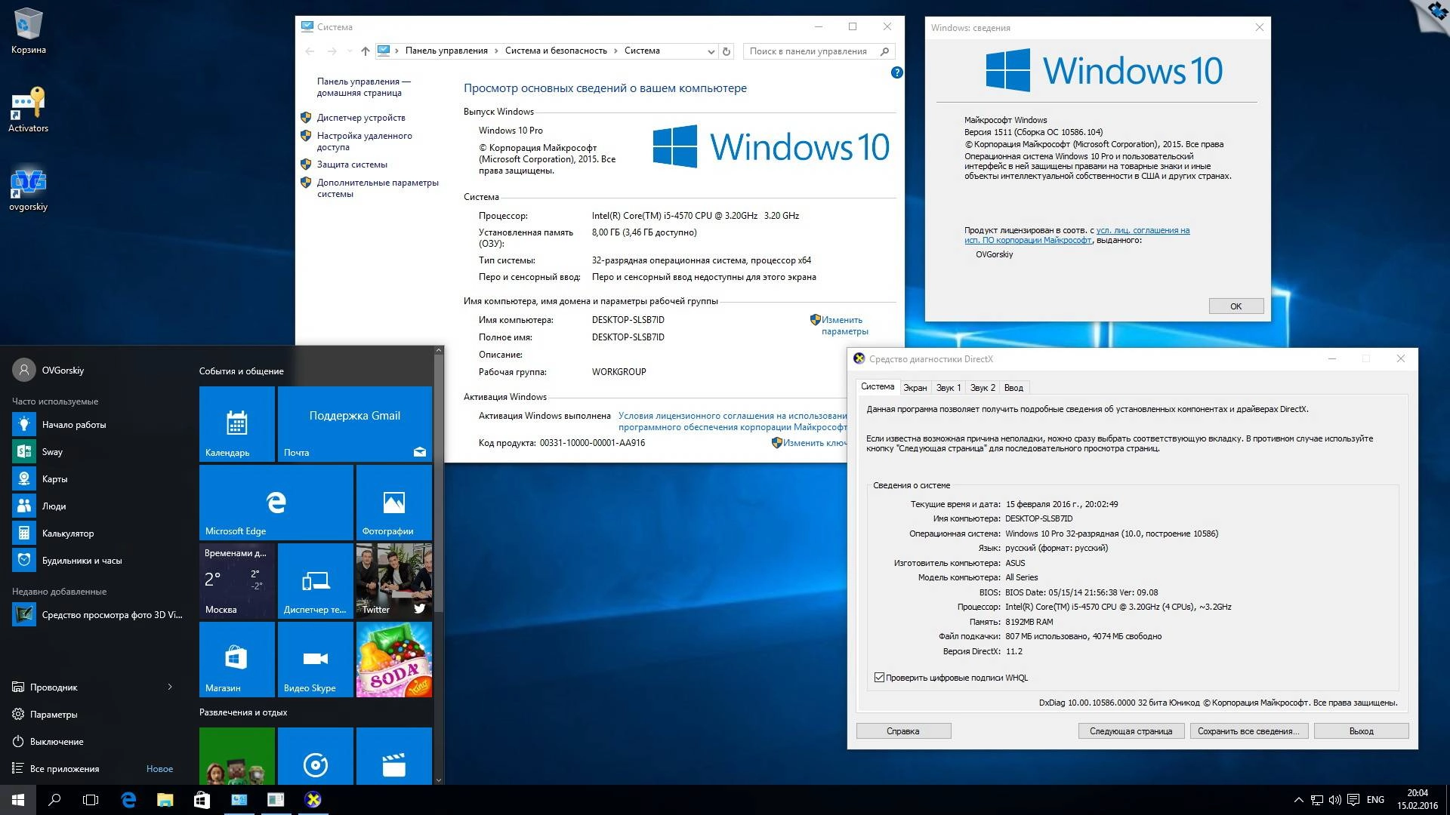The width and height of the screenshot is (1450, 815).
Task: Open Люди from frequently used list
Action: (97, 506)
